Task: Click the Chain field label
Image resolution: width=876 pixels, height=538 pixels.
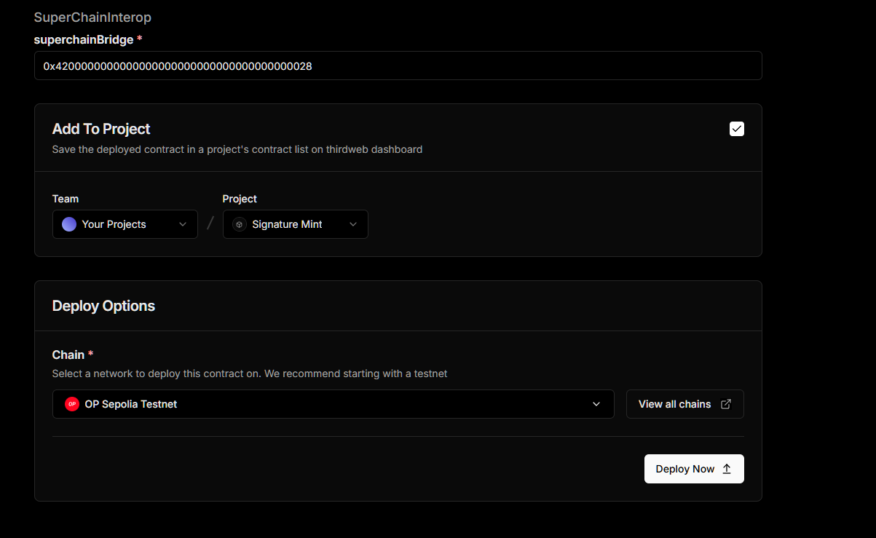Action: 68,355
